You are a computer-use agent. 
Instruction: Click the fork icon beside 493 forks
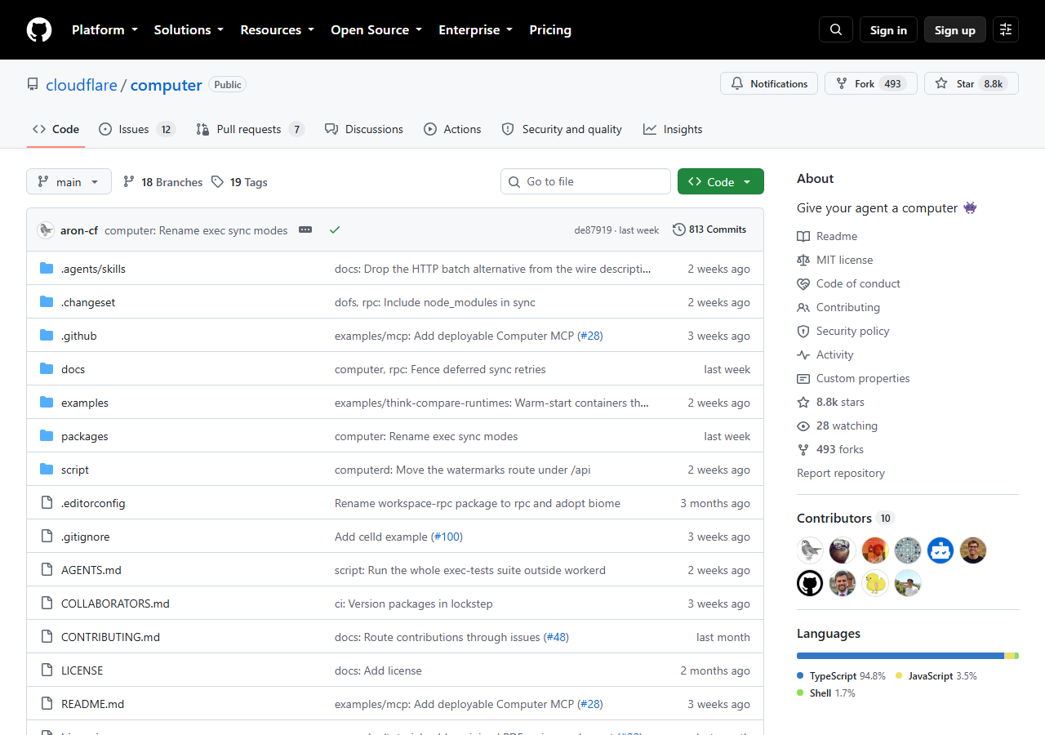803,449
